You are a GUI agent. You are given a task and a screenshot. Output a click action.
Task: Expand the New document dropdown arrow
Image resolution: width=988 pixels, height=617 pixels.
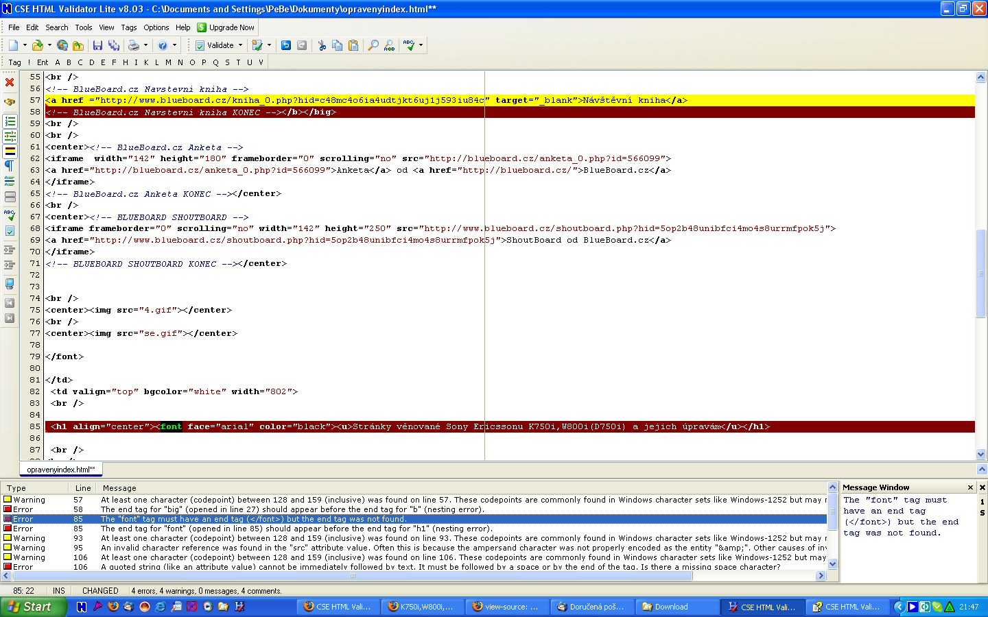(25, 45)
